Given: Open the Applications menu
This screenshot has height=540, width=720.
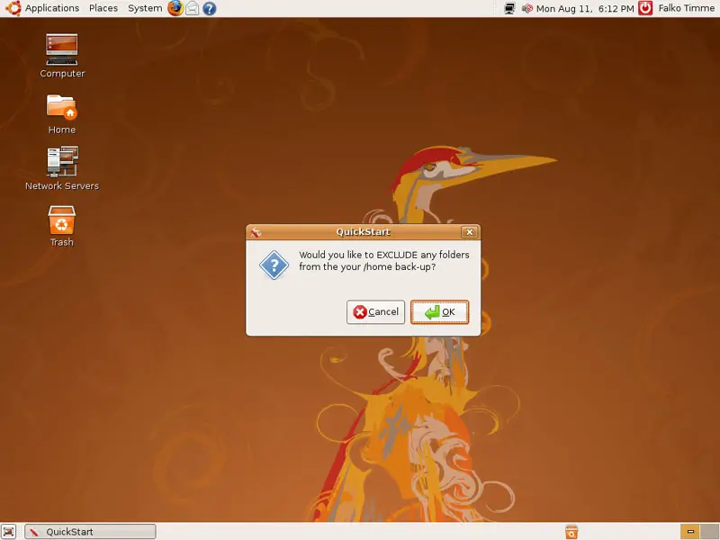Looking at the screenshot, I should [x=51, y=8].
